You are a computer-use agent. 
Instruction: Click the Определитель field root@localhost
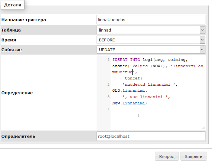pyautogui.click(x=151, y=136)
